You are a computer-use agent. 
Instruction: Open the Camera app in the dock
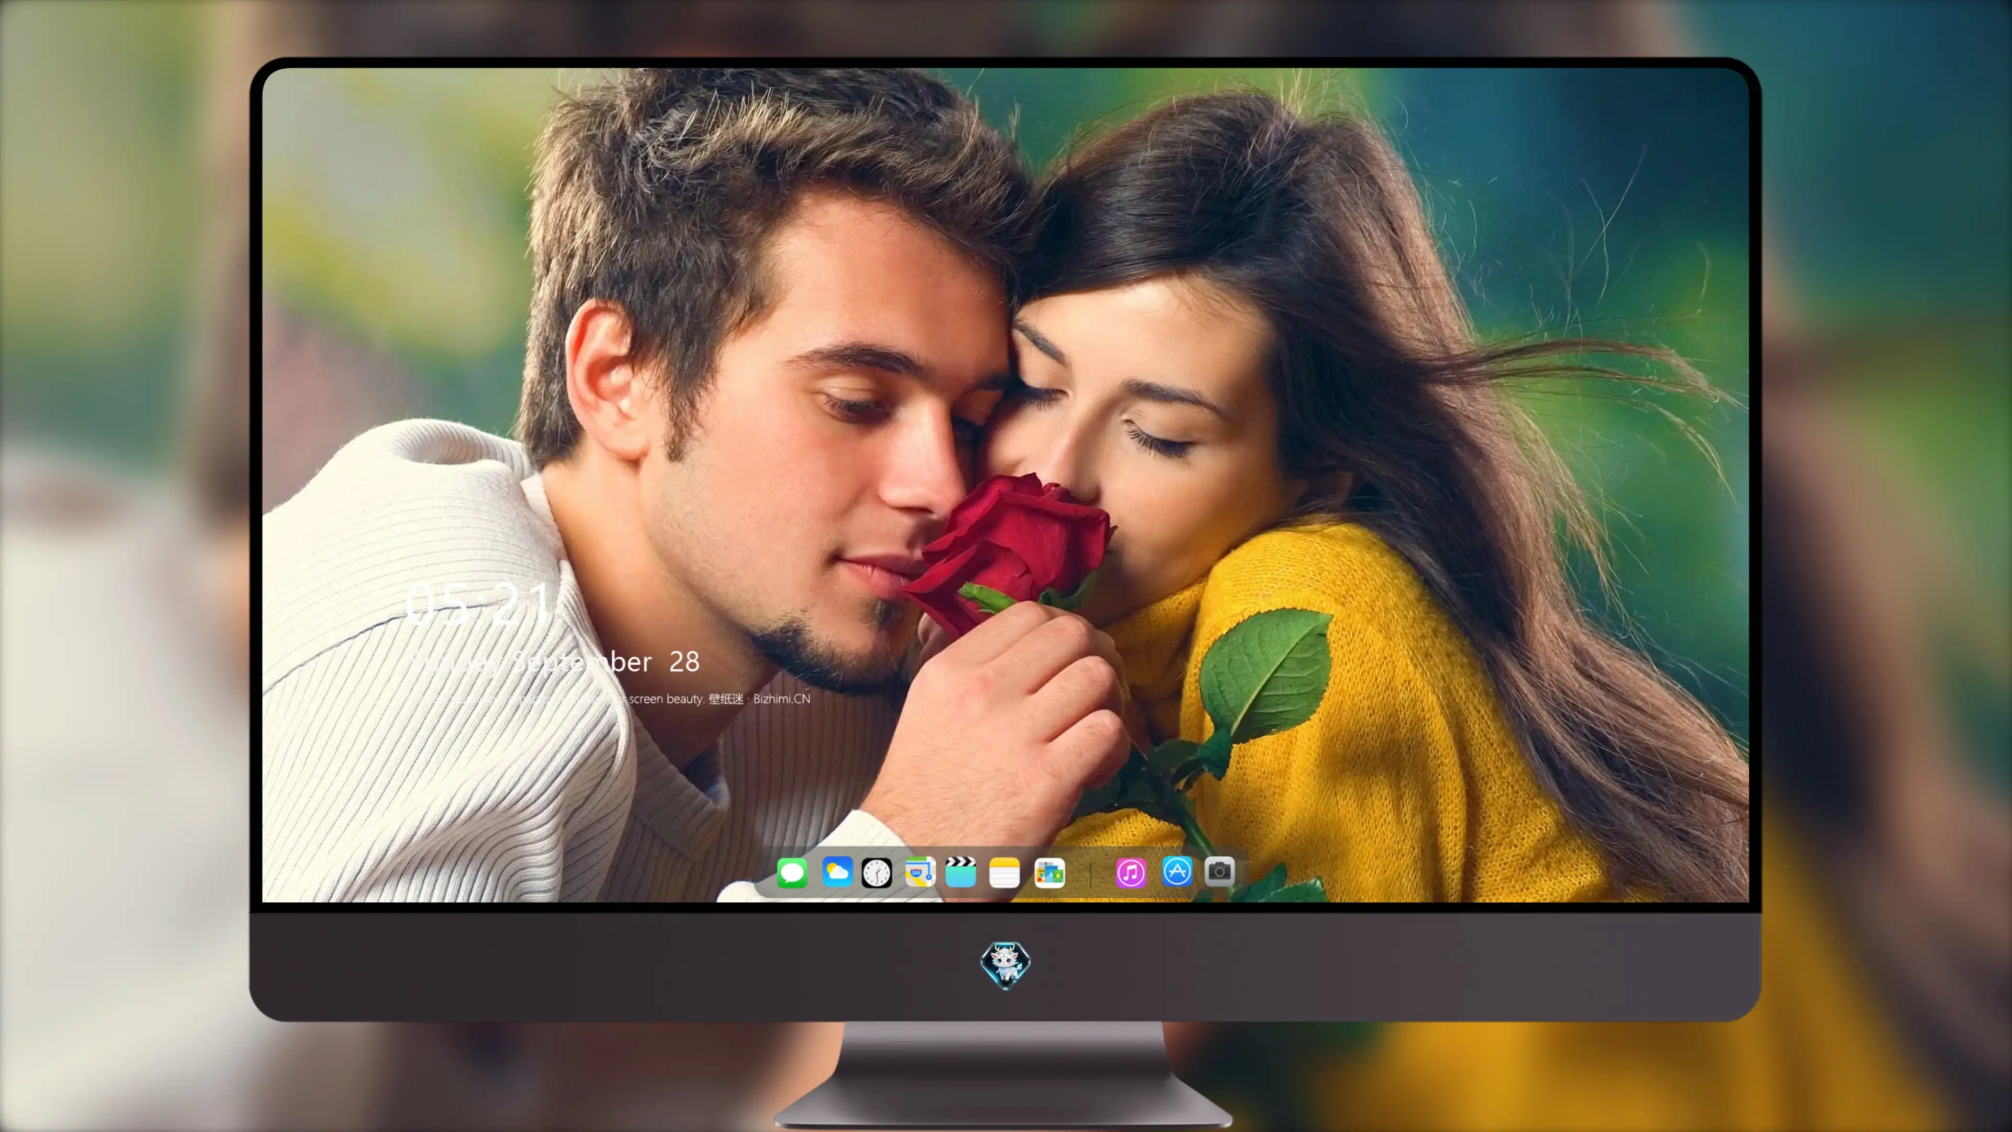[x=1219, y=871]
